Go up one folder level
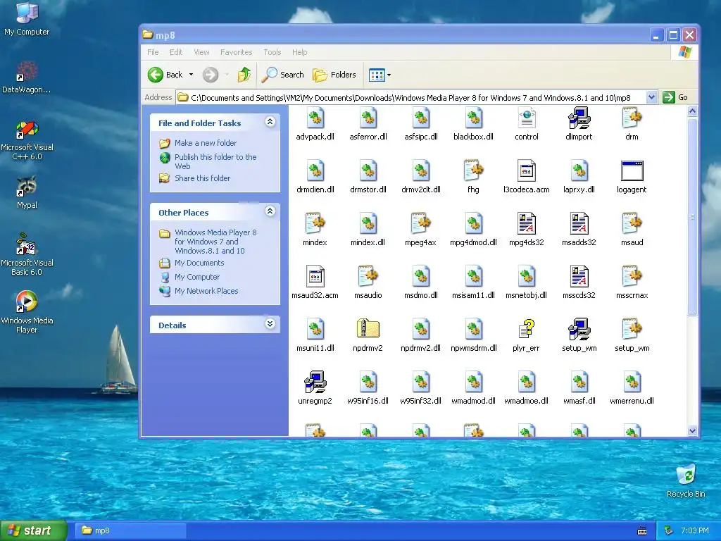The width and height of the screenshot is (721, 541). [x=244, y=75]
